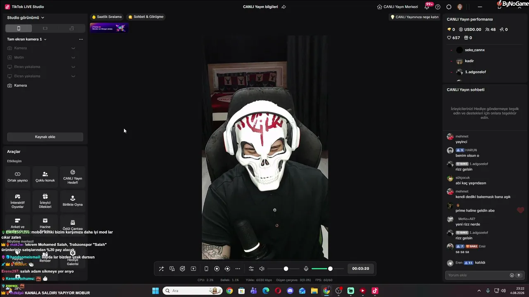Open the Ortak yayıncı tool

(x=17, y=177)
